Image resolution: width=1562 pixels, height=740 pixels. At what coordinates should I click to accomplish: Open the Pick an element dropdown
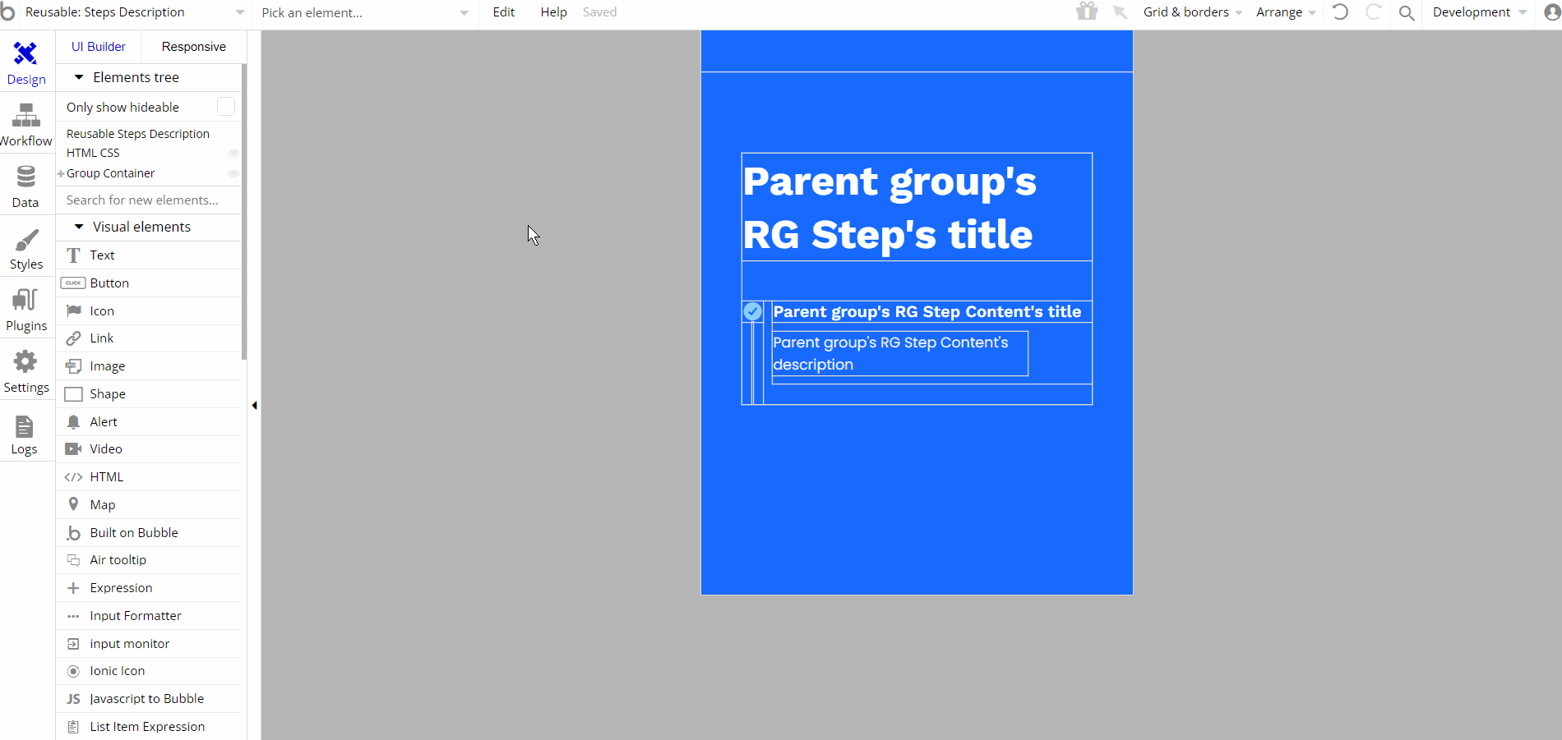coord(364,12)
